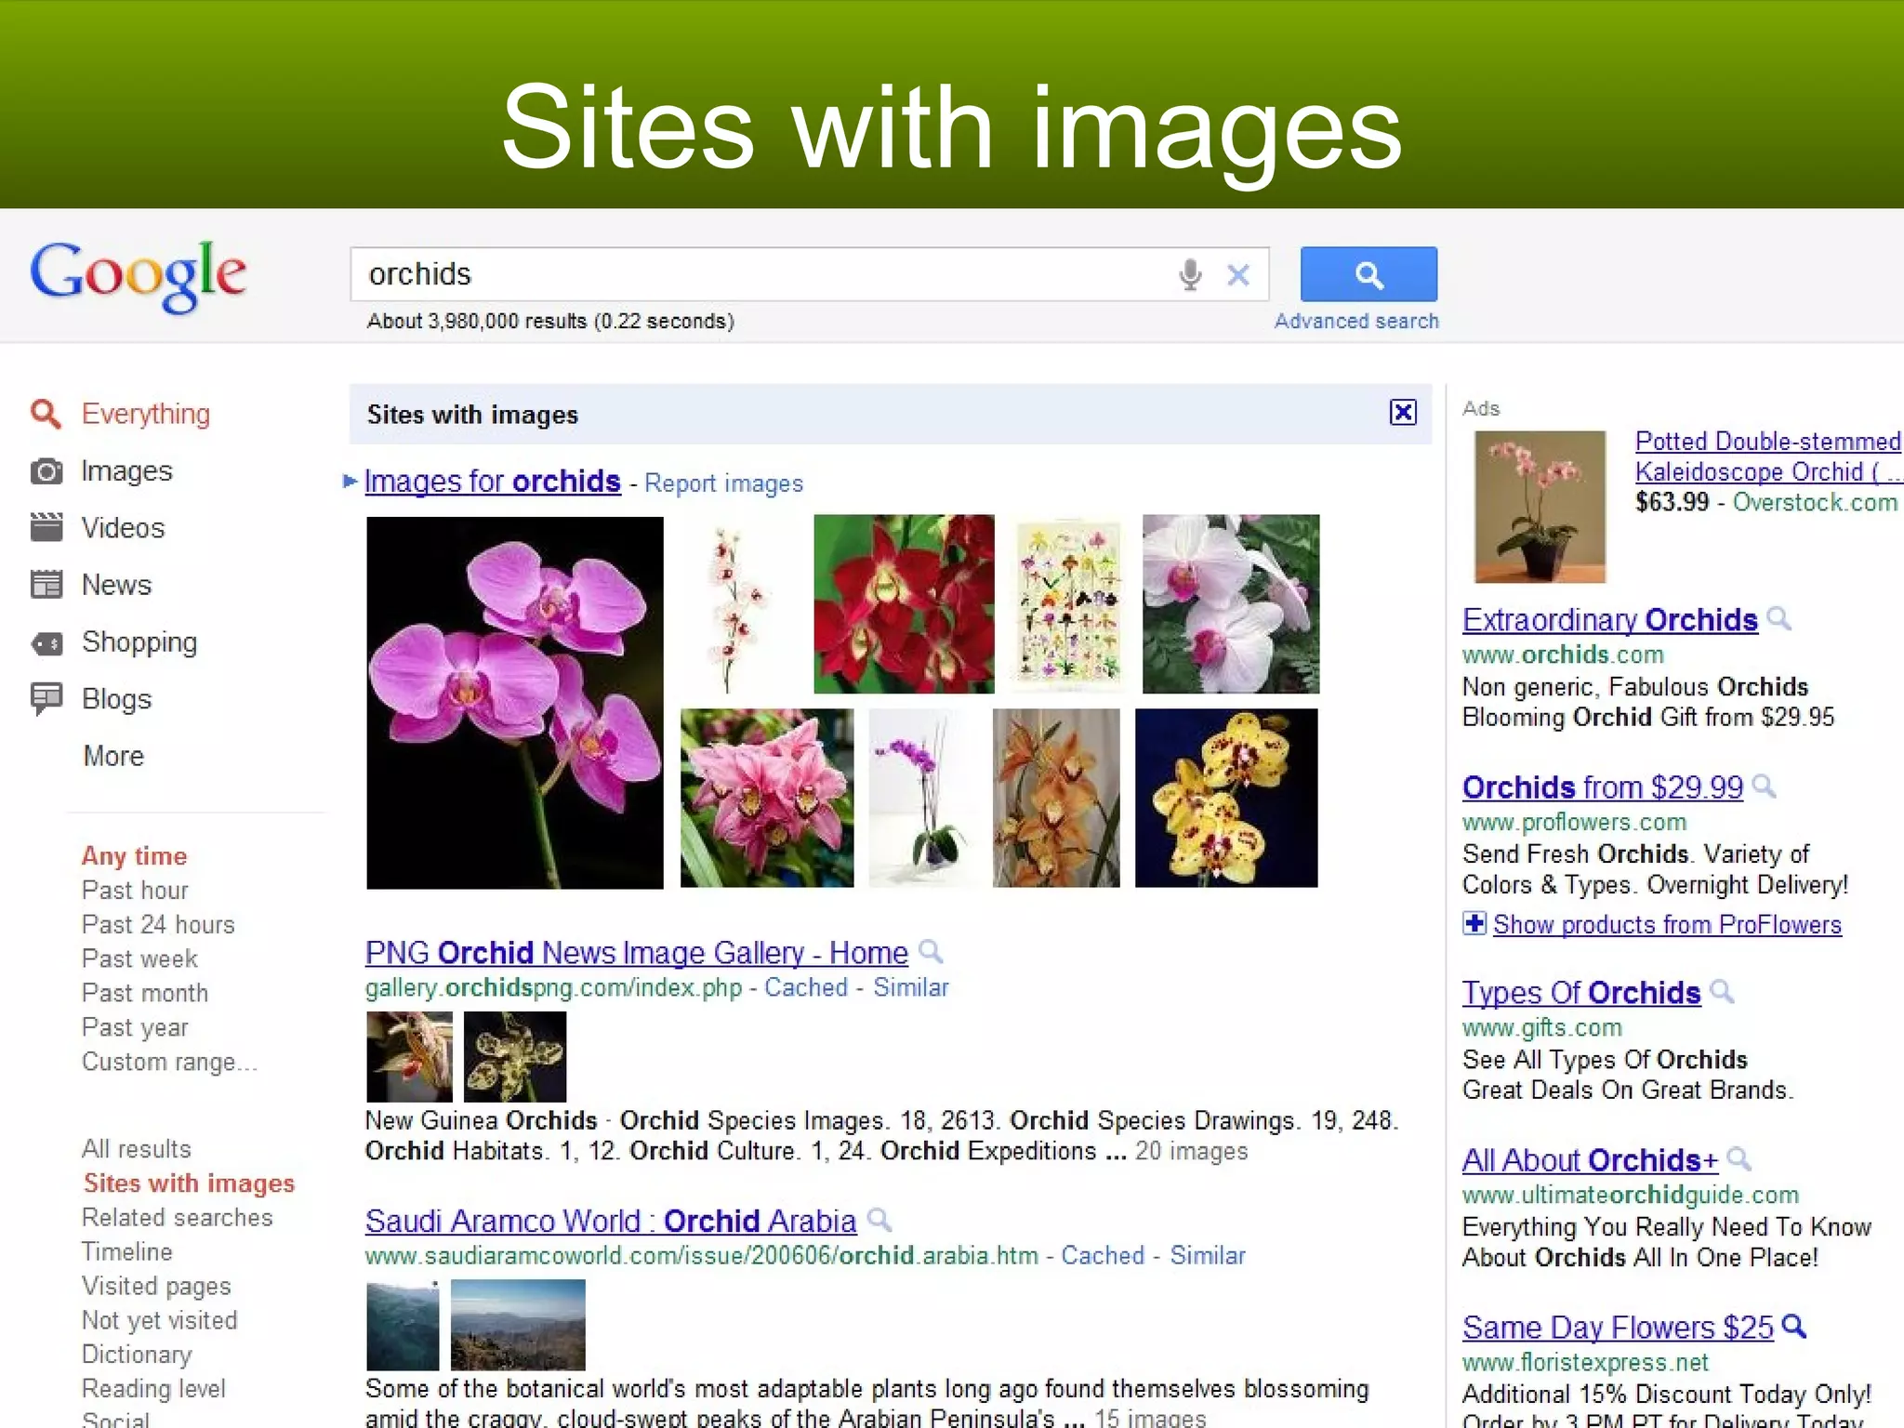This screenshot has width=1904, height=1428.
Task: Preview icon beside Orchids from $29.99 ad
Action: 1765,787
